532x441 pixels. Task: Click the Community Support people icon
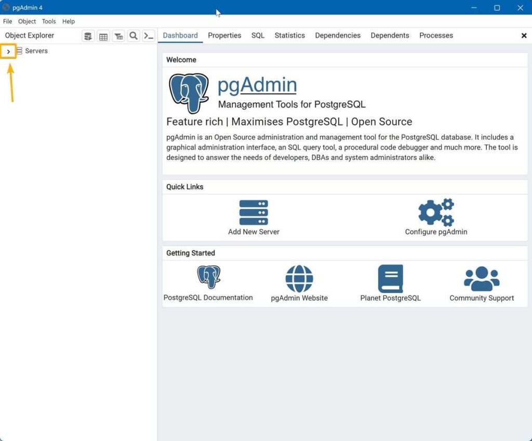click(482, 278)
